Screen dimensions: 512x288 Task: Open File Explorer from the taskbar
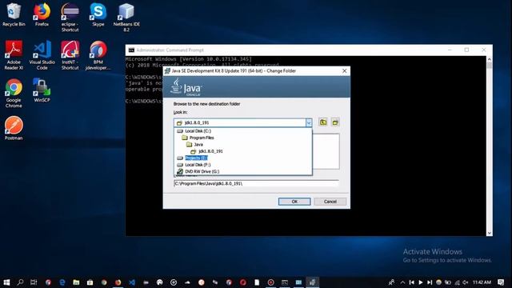(76, 282)
